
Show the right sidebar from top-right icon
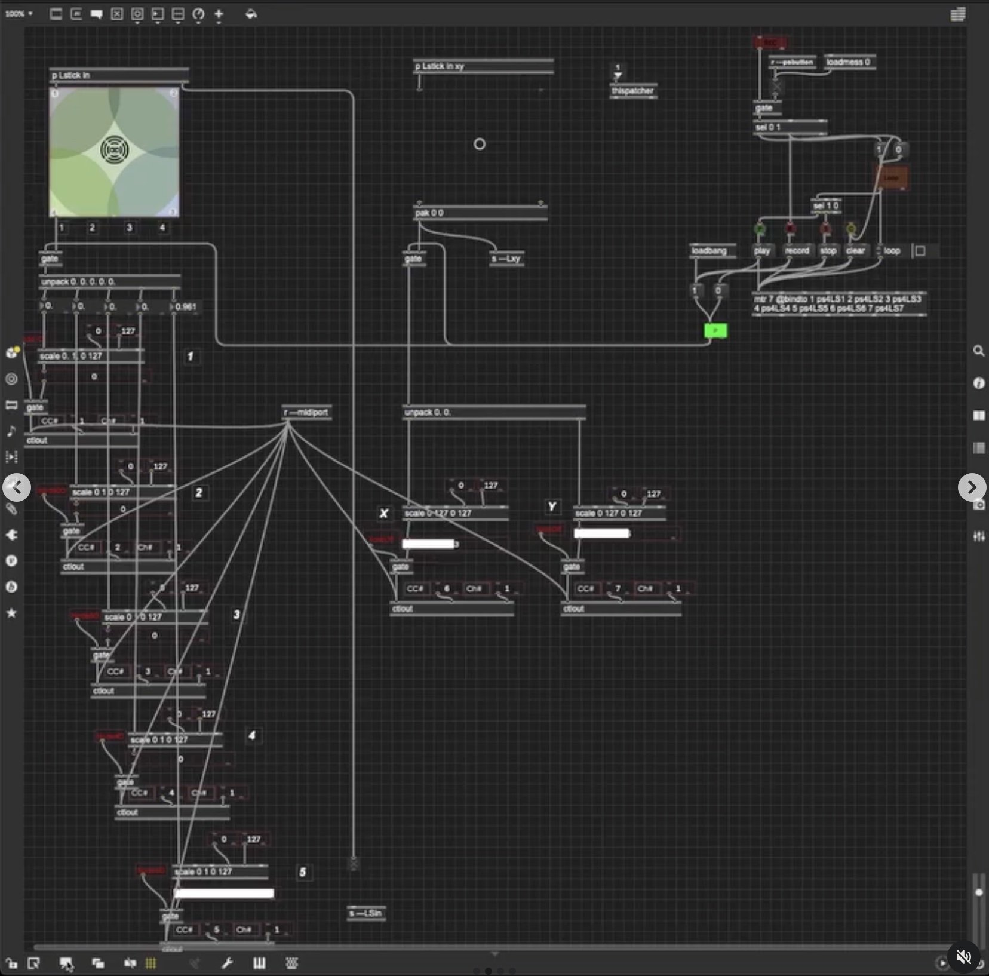point(958,14)
